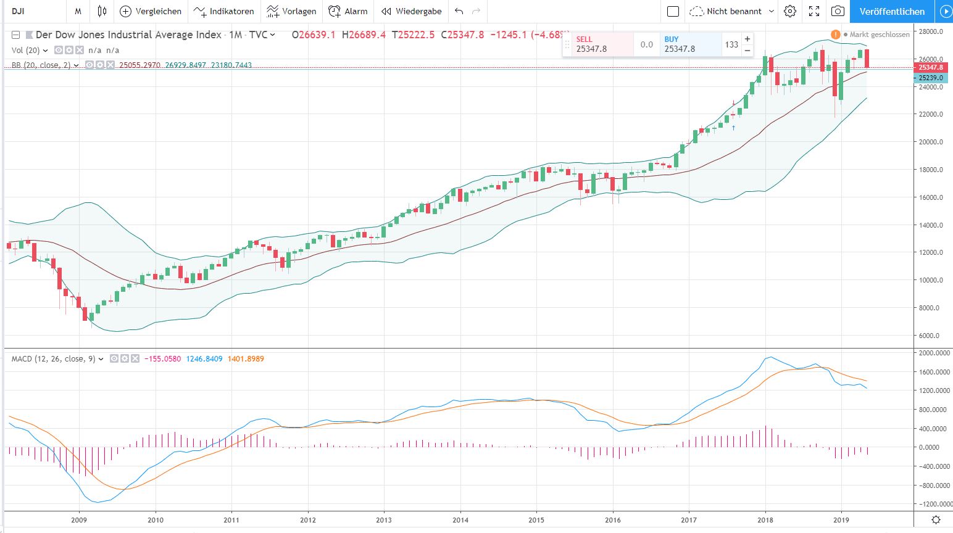Enter fullscreen mode
This screenshot has height=533, width=953.
click(x=814, y=11)
